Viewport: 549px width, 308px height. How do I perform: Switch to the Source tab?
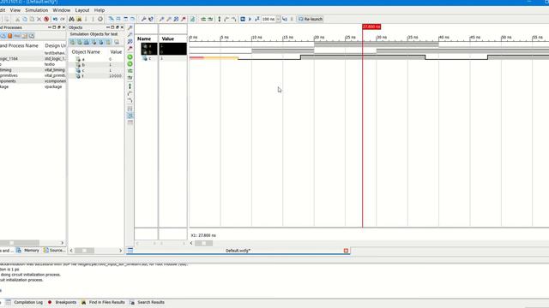pos(54,251)
